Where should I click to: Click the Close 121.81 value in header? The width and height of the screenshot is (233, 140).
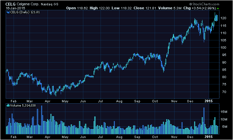coord(145,8)
